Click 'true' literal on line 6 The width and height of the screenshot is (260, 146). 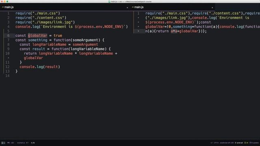tap(58, 36)
